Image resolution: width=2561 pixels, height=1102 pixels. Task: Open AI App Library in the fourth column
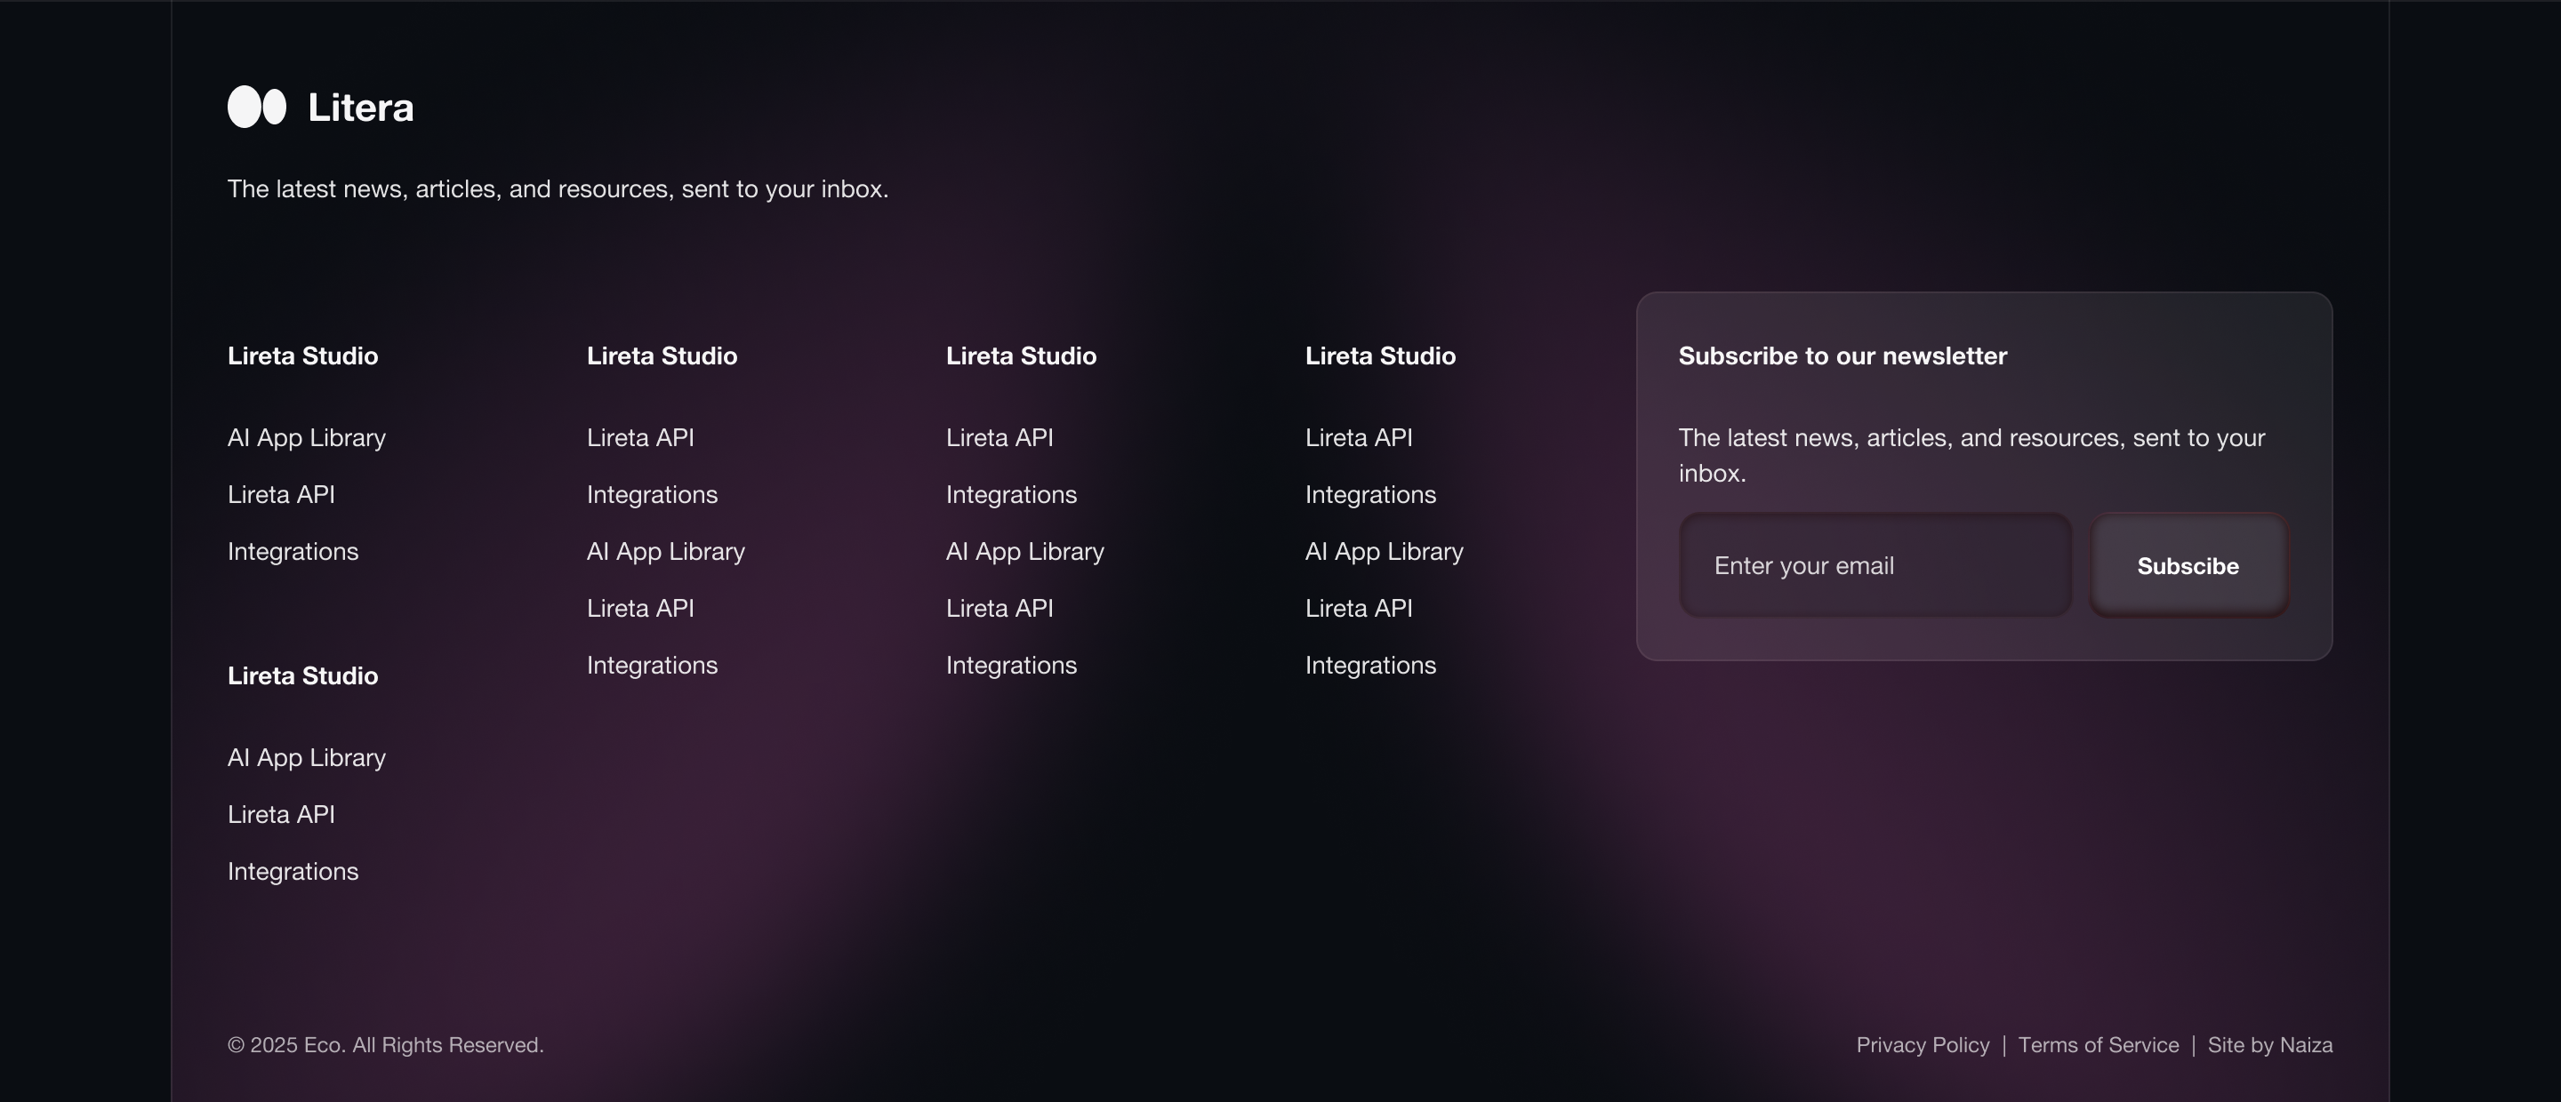(x=1384, y=552)
